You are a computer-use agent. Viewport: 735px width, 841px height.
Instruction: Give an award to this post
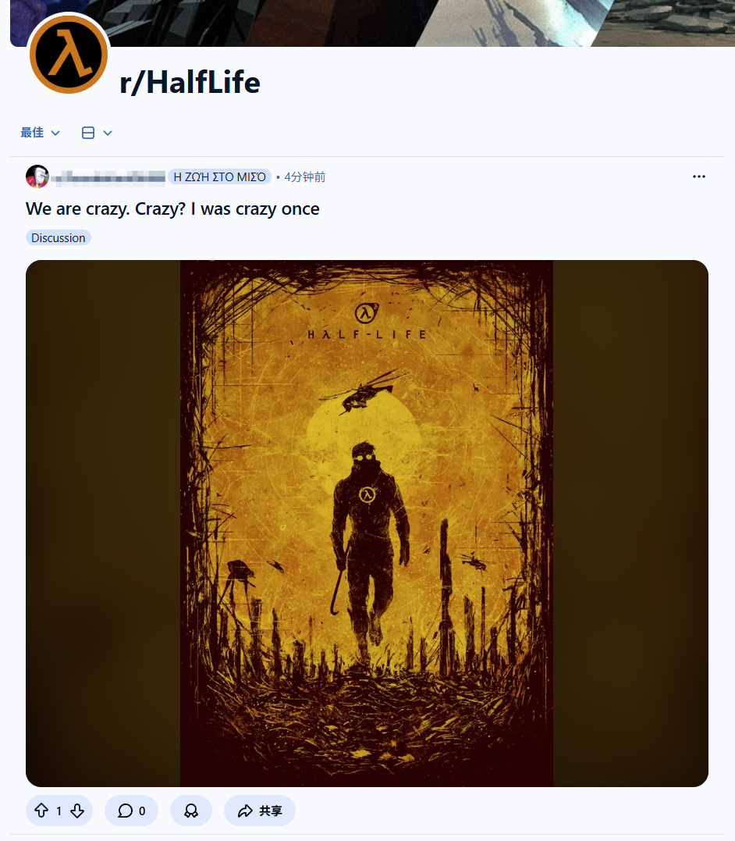click(x=190, y=811)
